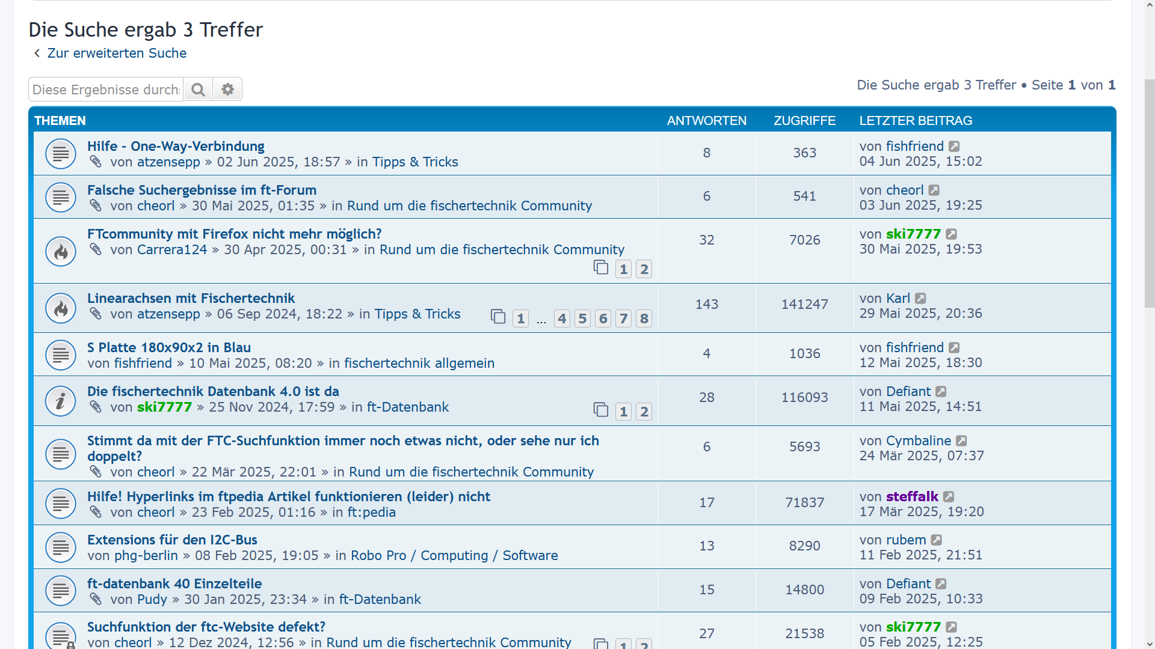Jump to last post icon in FTcommunity mit Firefox row
Image resolution: width=1155 pixels, height=649 pixels.
point(951,234)
